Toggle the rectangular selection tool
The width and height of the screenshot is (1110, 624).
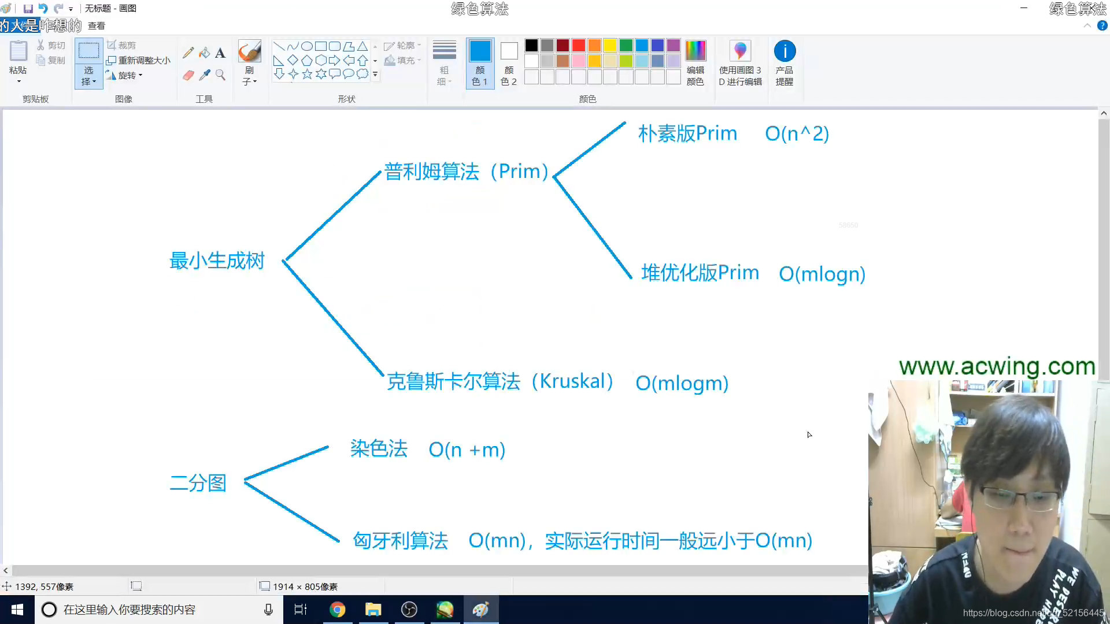click(x=88, y=51)
